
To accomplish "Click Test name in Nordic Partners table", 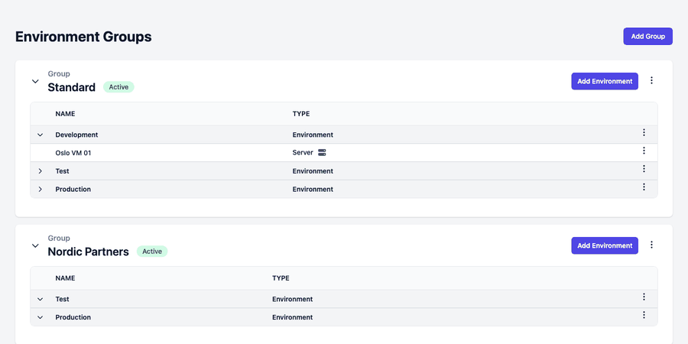I will 63,299.
